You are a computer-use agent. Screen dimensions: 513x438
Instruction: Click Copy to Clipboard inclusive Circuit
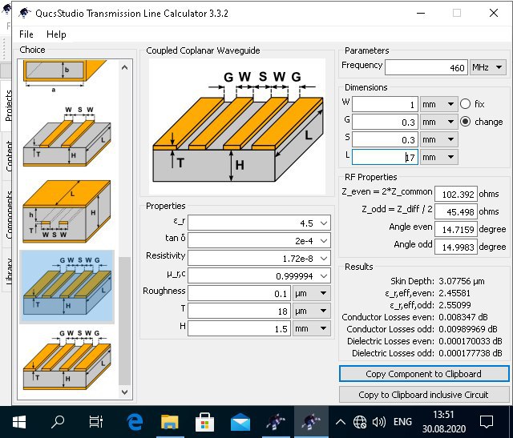click(424, 395)
